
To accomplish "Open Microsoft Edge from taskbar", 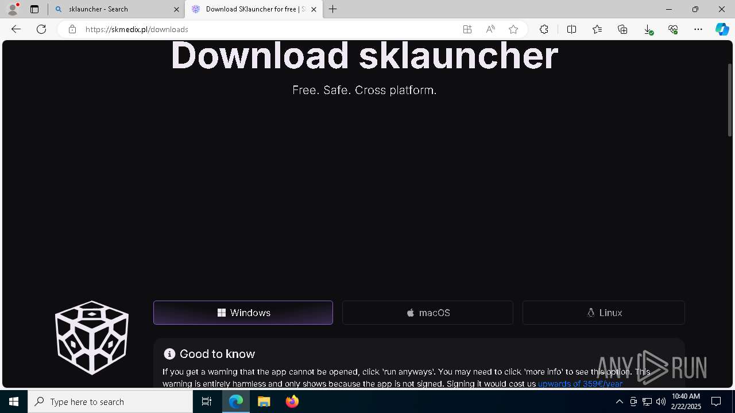I will click(x=236, y=402).
